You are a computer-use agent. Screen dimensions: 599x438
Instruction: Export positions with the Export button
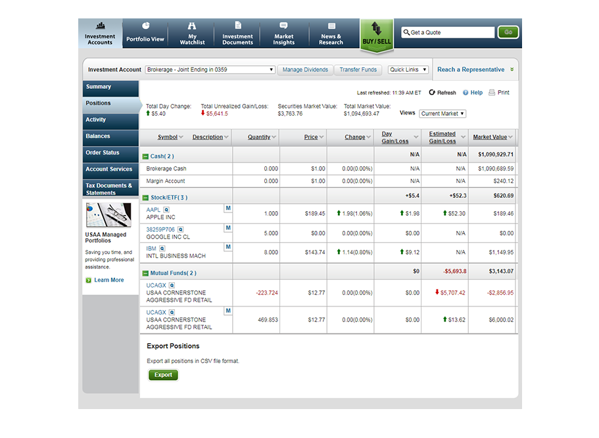163,375
